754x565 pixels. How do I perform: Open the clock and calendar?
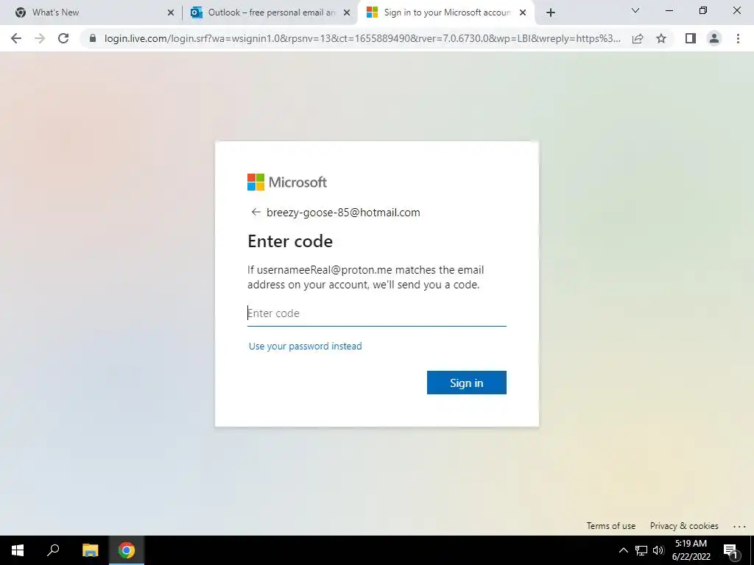point(691,550)
